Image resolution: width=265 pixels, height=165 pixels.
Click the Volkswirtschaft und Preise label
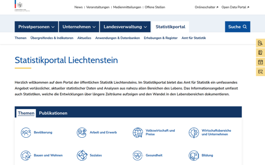160,132
